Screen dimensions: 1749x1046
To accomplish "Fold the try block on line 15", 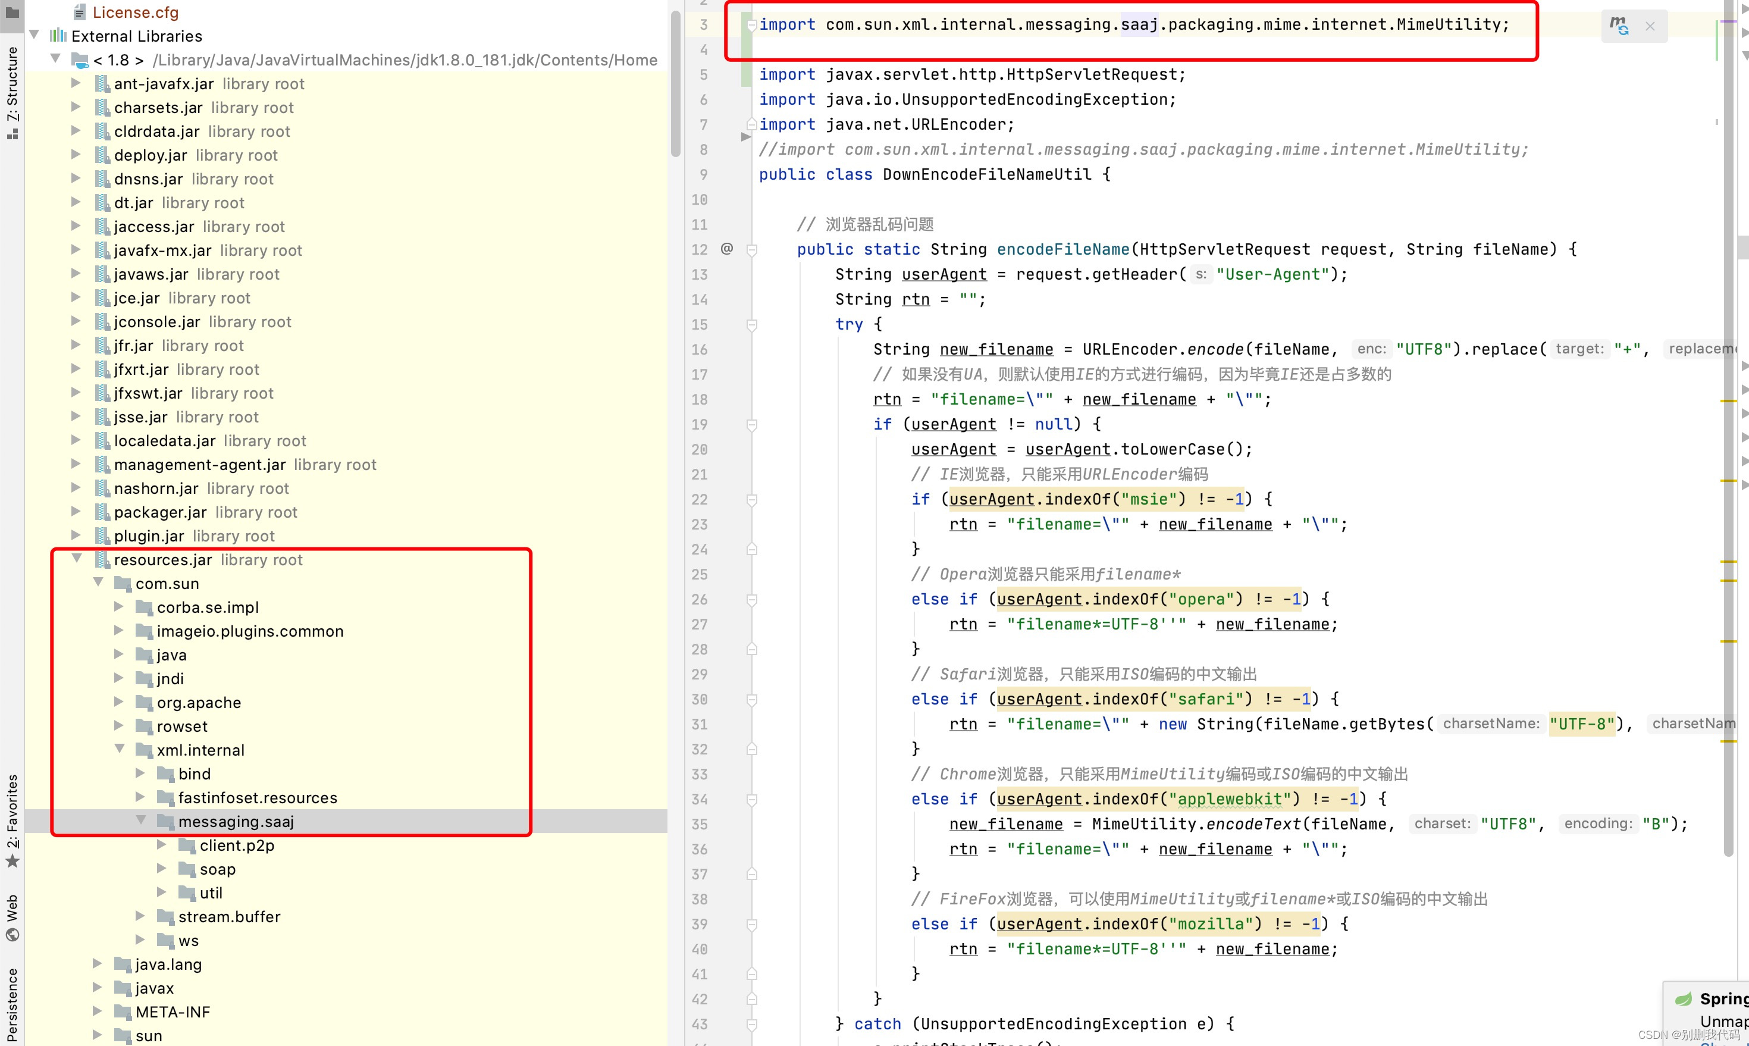I will point(752,325).
